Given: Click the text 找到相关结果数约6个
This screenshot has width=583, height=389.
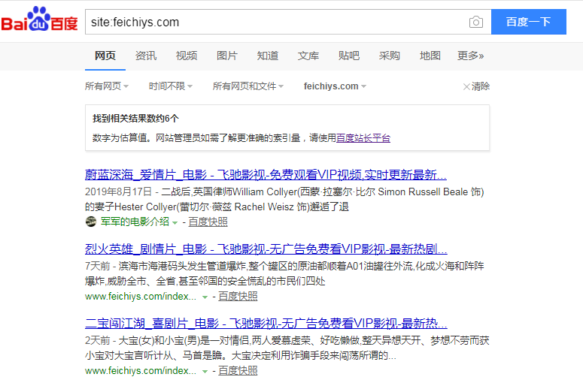Looking at the screenshot, I should tap(135, 119).
